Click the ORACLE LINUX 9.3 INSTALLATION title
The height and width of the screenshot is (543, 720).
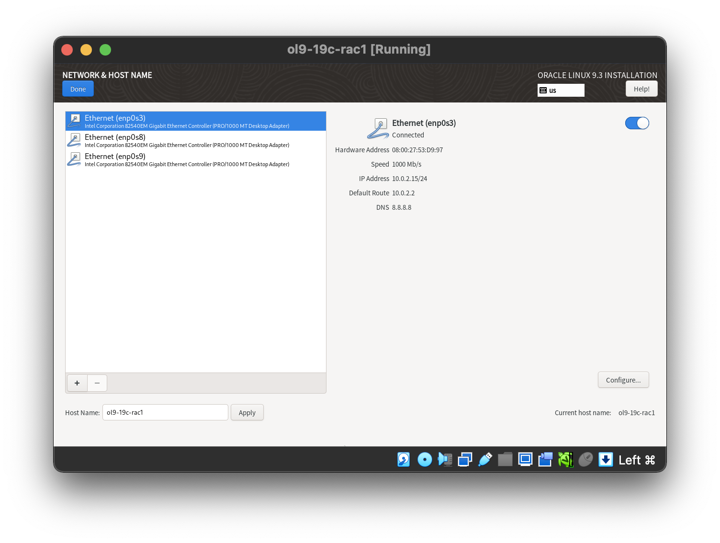tap(597, 75)
